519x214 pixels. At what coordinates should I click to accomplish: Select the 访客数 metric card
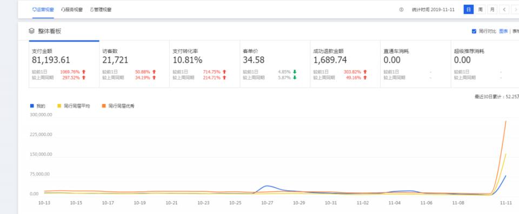[135, 64]
